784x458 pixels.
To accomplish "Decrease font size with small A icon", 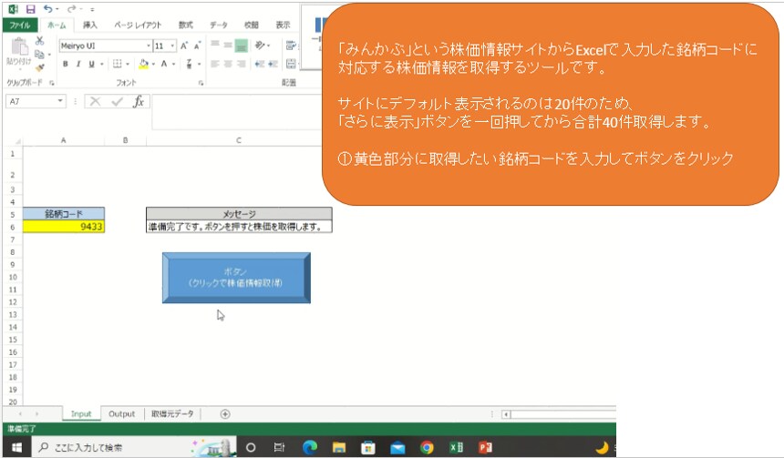I will [197, 46].
